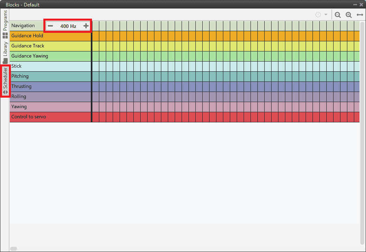
Task: Click the fit-width double arrow icon
Action: point(360,15)
